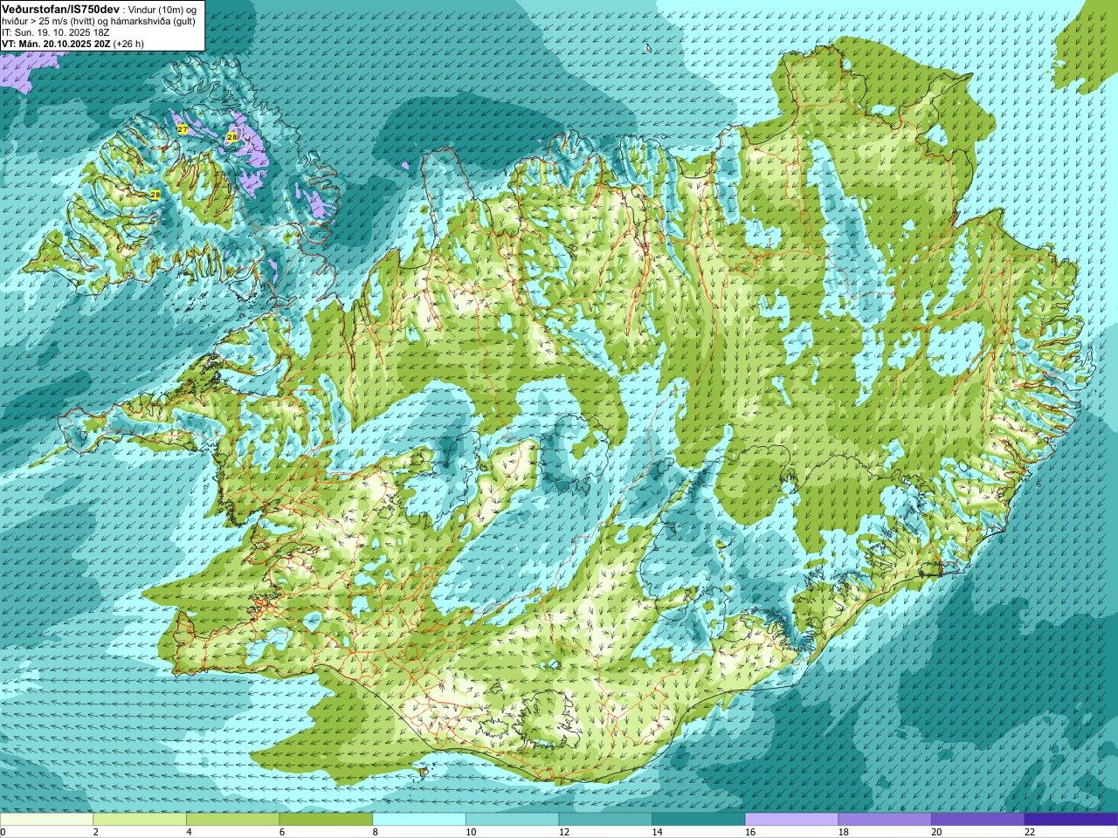Select the medium purple 18–20 m/s legend swatch
Viewport: 1118px width, 838px height.
click(x=885, y=820)
